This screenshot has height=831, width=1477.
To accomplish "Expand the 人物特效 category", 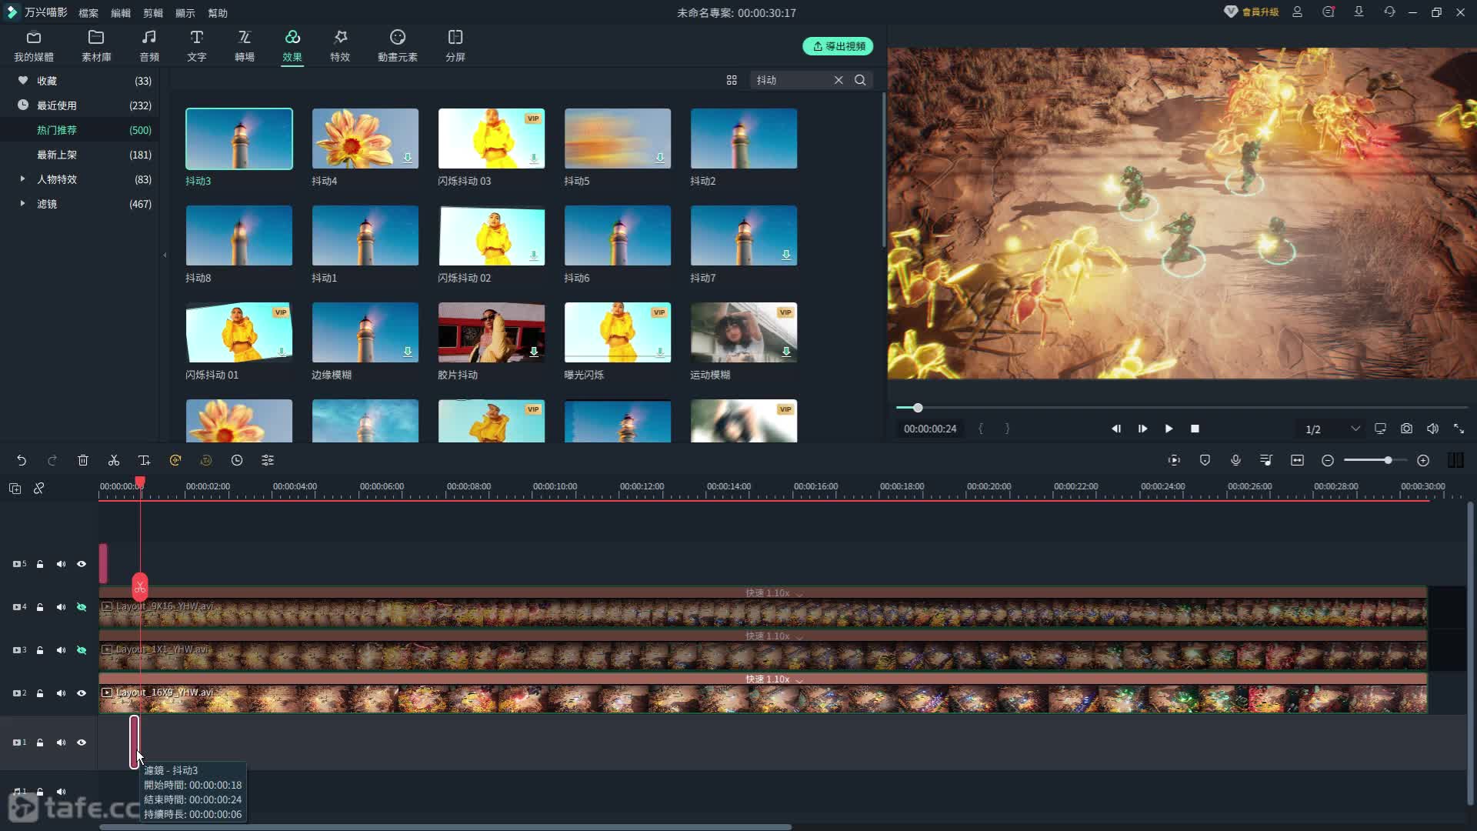I will click(22, 179).
